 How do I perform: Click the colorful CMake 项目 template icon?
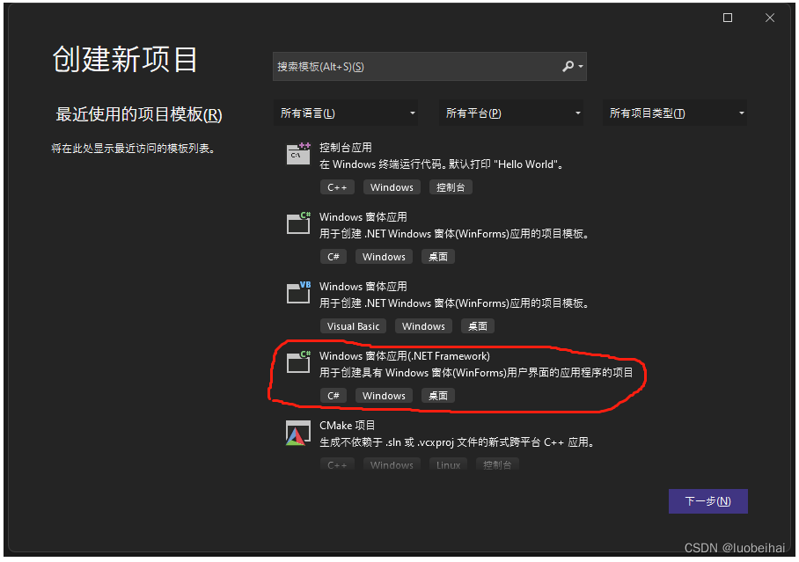tap(297, 433)
